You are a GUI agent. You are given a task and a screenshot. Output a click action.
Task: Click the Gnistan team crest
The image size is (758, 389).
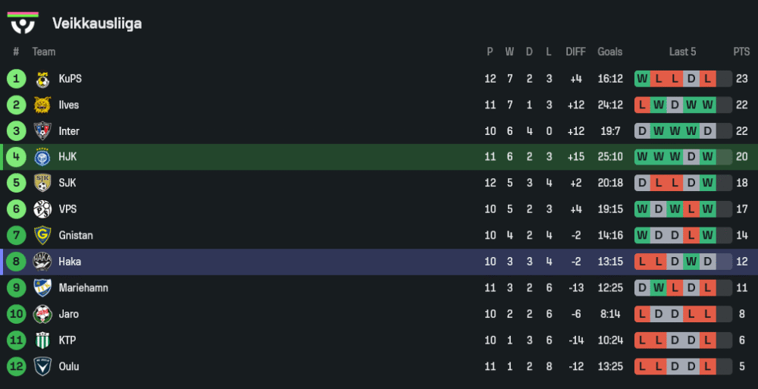click(x=42, y=236)
